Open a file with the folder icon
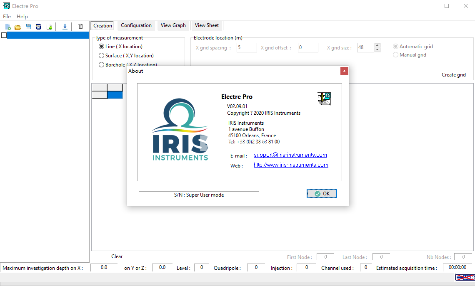This screenshot has height=286, width=475. click(18, 27)
